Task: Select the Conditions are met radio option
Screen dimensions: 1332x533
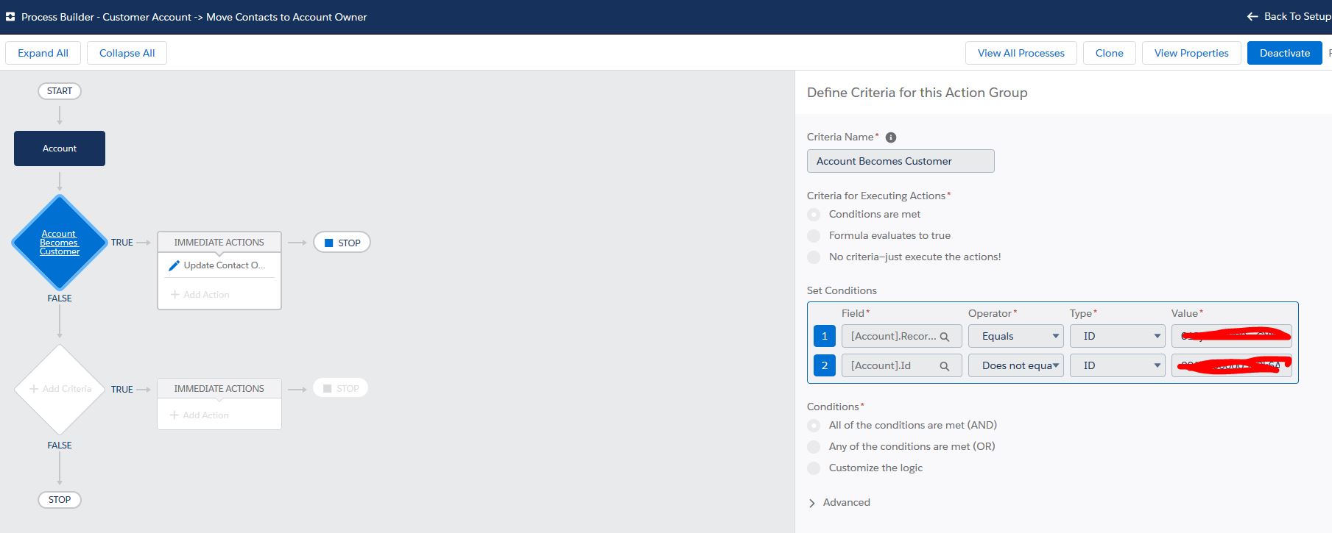Action: [x=814, y=215]
